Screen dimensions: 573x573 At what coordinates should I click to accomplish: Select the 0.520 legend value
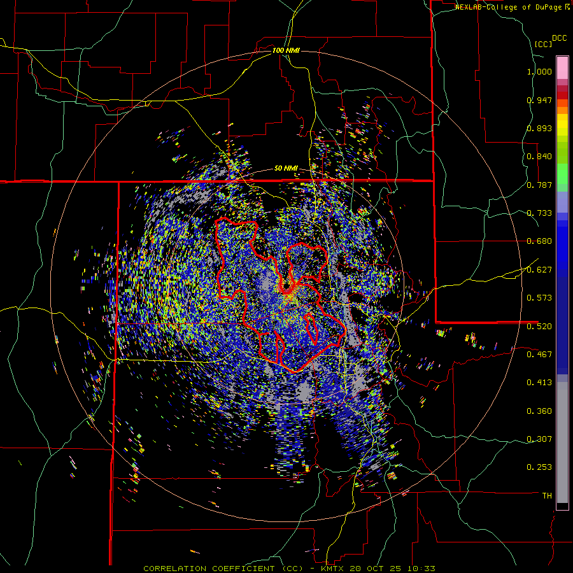click(x=539, y=327)
